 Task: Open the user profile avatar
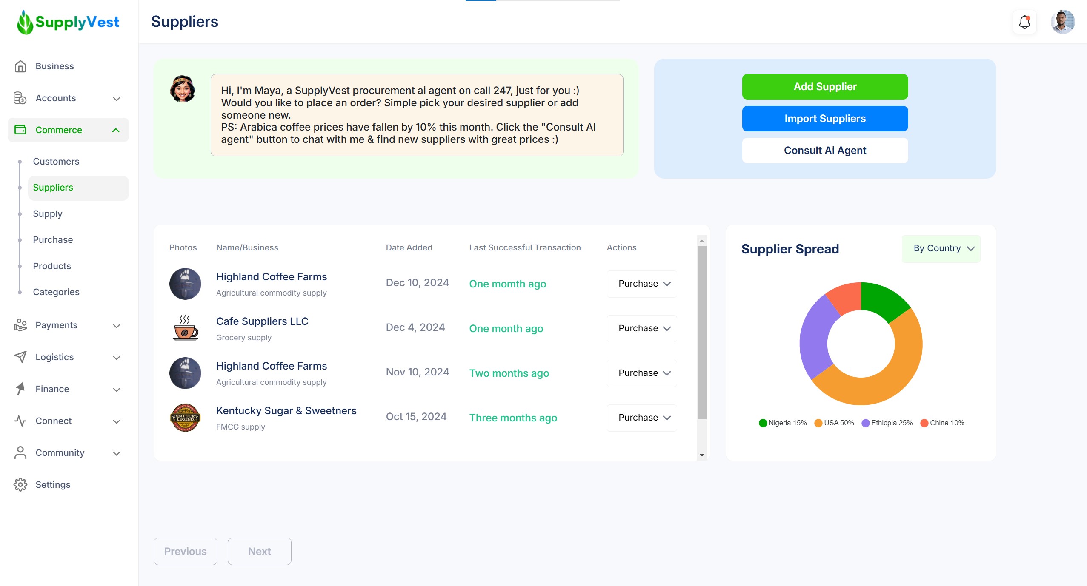coord(1062,22)
